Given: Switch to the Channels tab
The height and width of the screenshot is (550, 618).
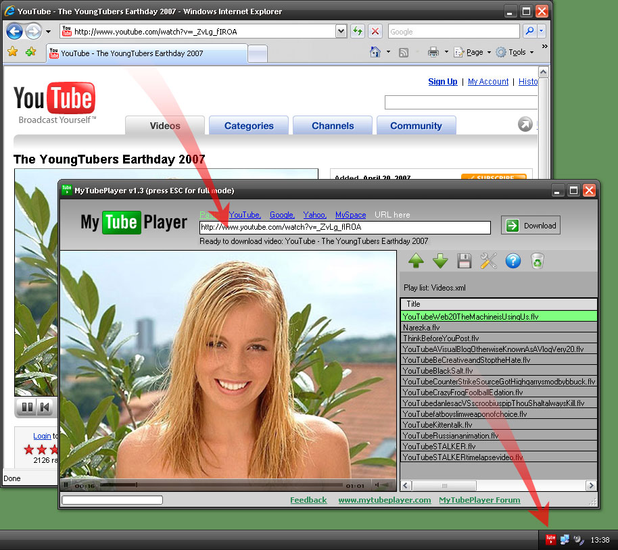Looking at the screenshot, I should [x=333, y=126].
